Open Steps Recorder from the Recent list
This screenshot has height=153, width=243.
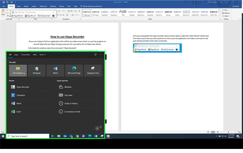32,87
